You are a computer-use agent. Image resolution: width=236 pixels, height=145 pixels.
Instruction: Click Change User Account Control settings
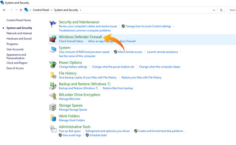click(x=148, y=26)
